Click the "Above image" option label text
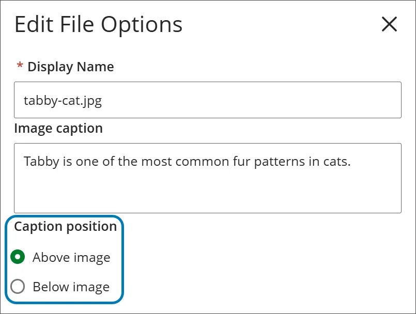Image resolution: width=416 pixels, height=314 pixels. tap(71, 257)
